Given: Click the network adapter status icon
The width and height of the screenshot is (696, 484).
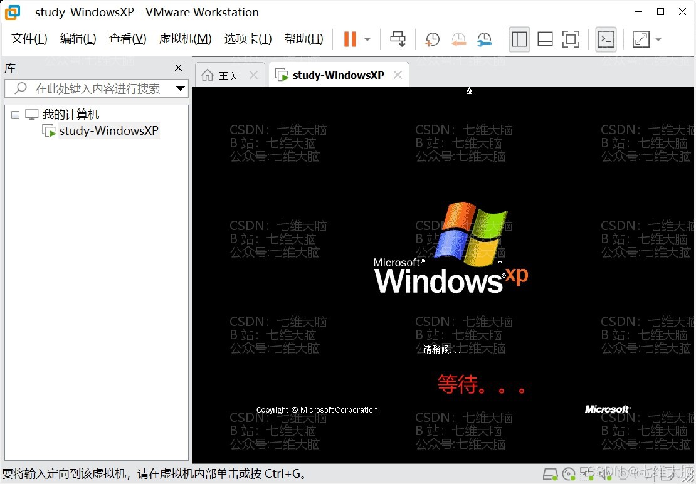Looking at the screenshot, I should tap(587, 474).
